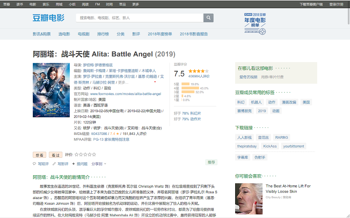
Task: Click the write review pencil icon
Action: tap(54, 164)
